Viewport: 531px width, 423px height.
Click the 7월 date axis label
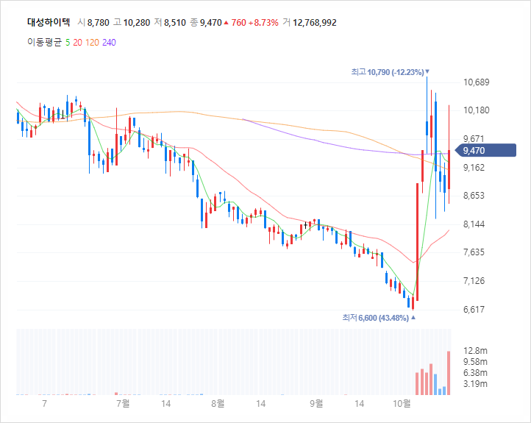[123, 403]
